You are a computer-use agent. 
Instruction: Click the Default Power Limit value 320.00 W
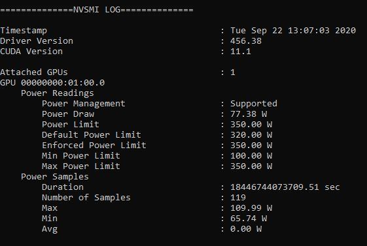(x=251, y=135)
